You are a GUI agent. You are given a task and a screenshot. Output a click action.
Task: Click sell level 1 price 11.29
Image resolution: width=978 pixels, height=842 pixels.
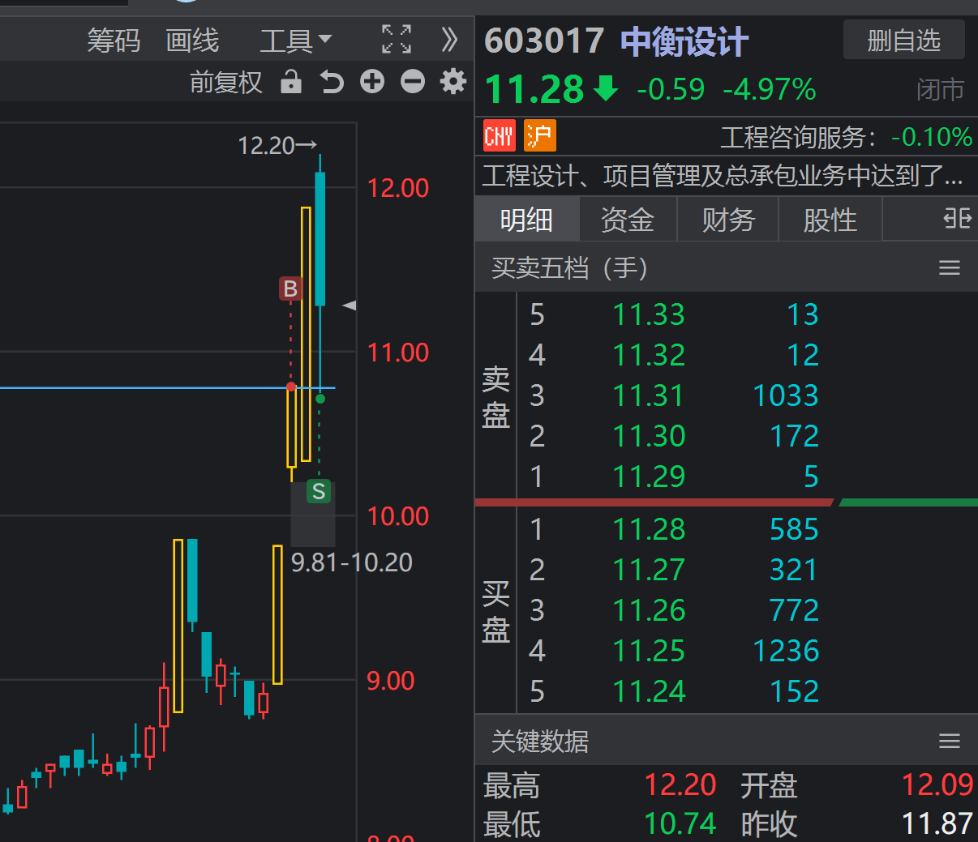click(649, 477)
